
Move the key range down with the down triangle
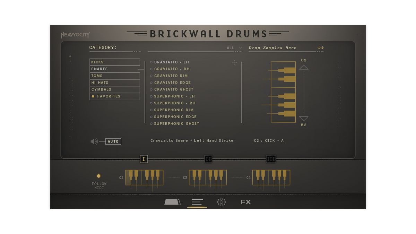tap(304, 119)
